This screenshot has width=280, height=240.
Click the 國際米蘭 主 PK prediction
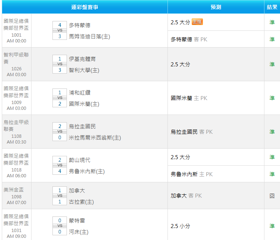tap(189, 98)
